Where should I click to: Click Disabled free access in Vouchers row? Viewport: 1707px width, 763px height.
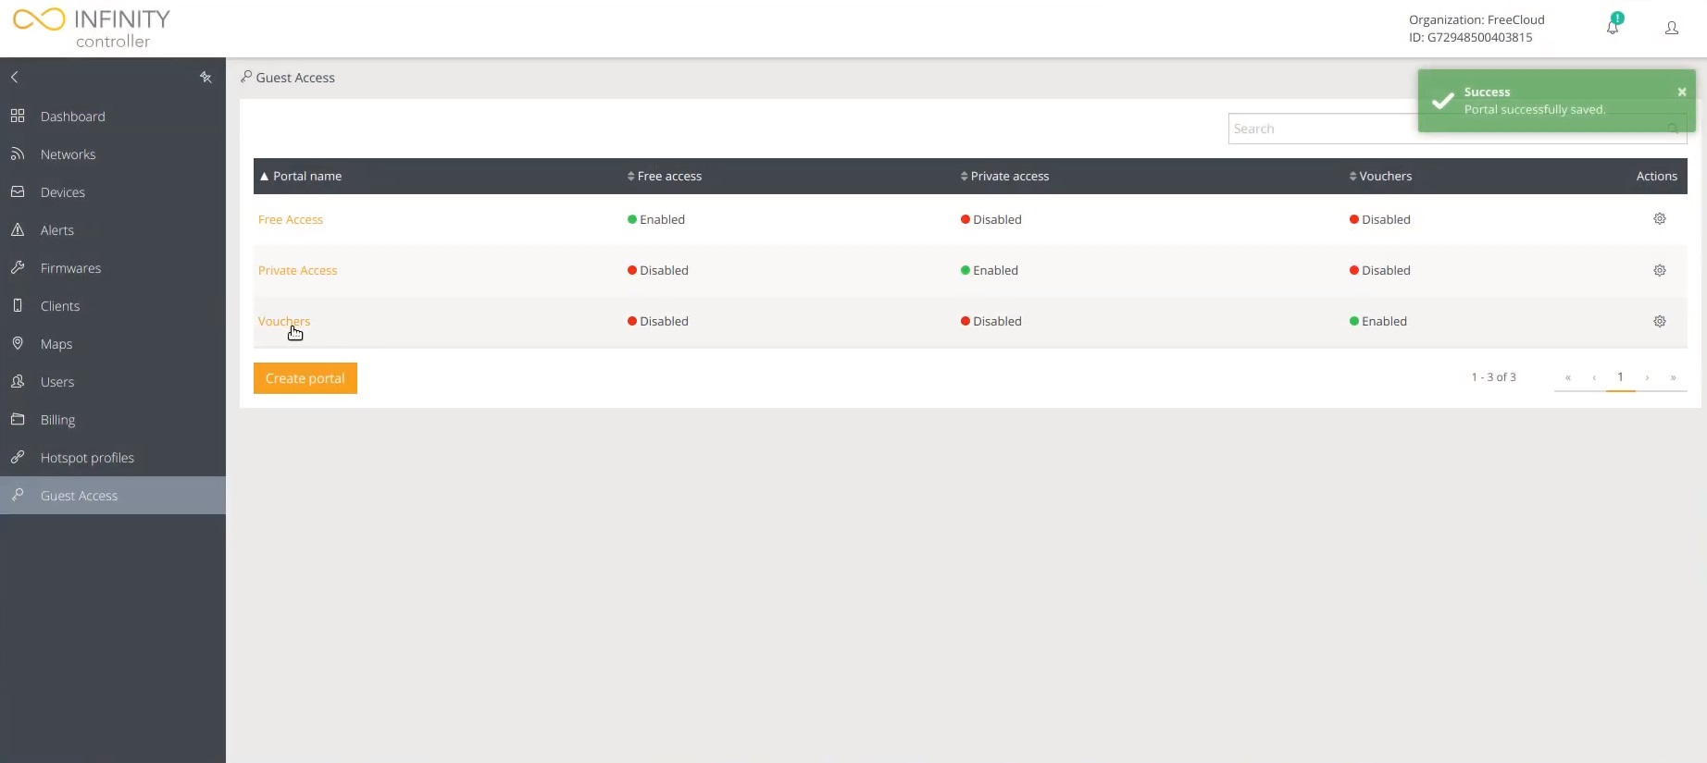pyautogui.click(x=658, y=321)
